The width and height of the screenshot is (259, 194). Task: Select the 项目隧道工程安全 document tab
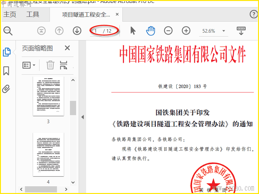click(86, 15)
